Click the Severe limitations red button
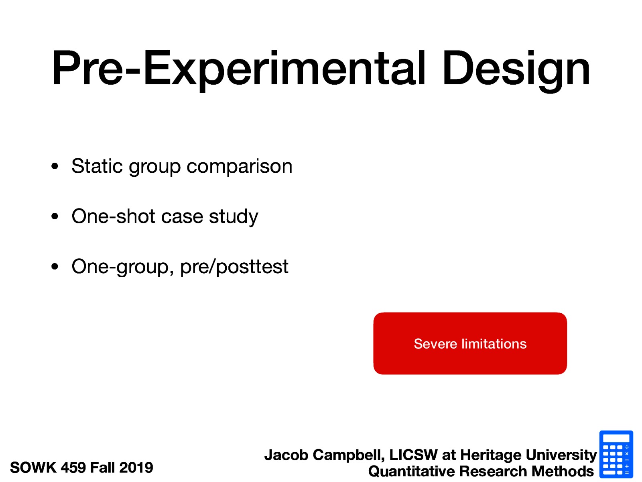 (470, 344)
